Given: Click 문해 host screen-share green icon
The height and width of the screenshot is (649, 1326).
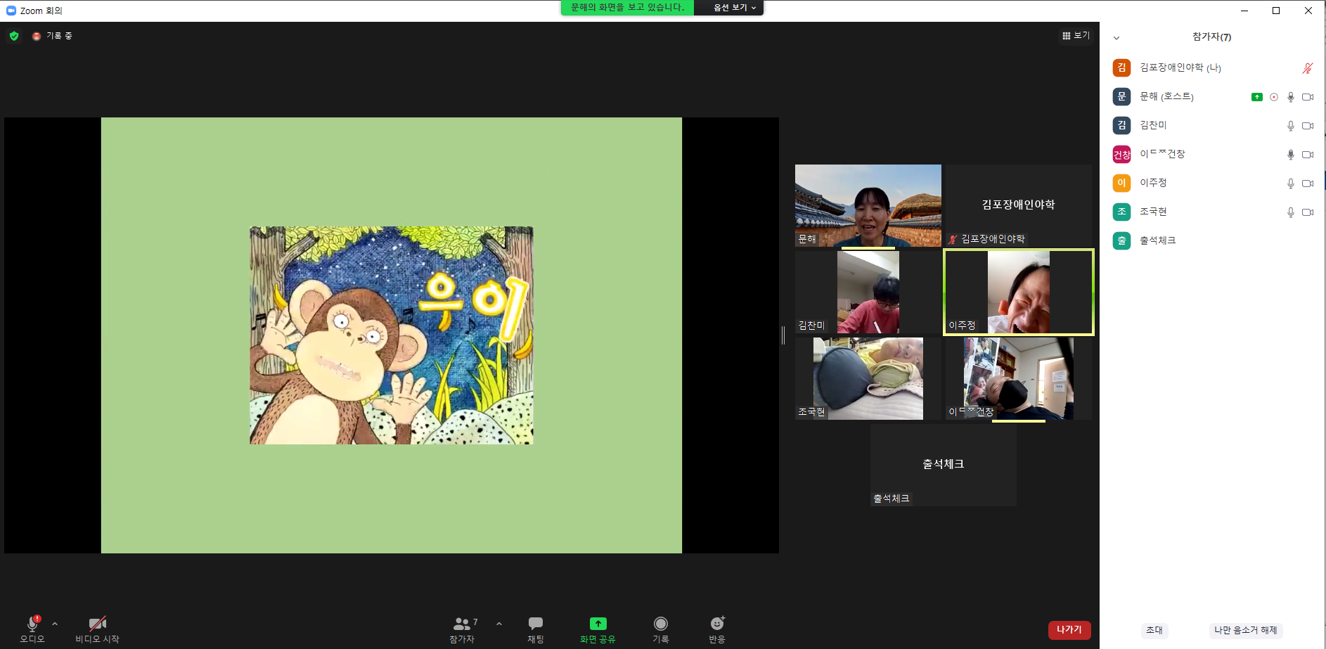Looking at the screenshot, I should coord(1257,97).
